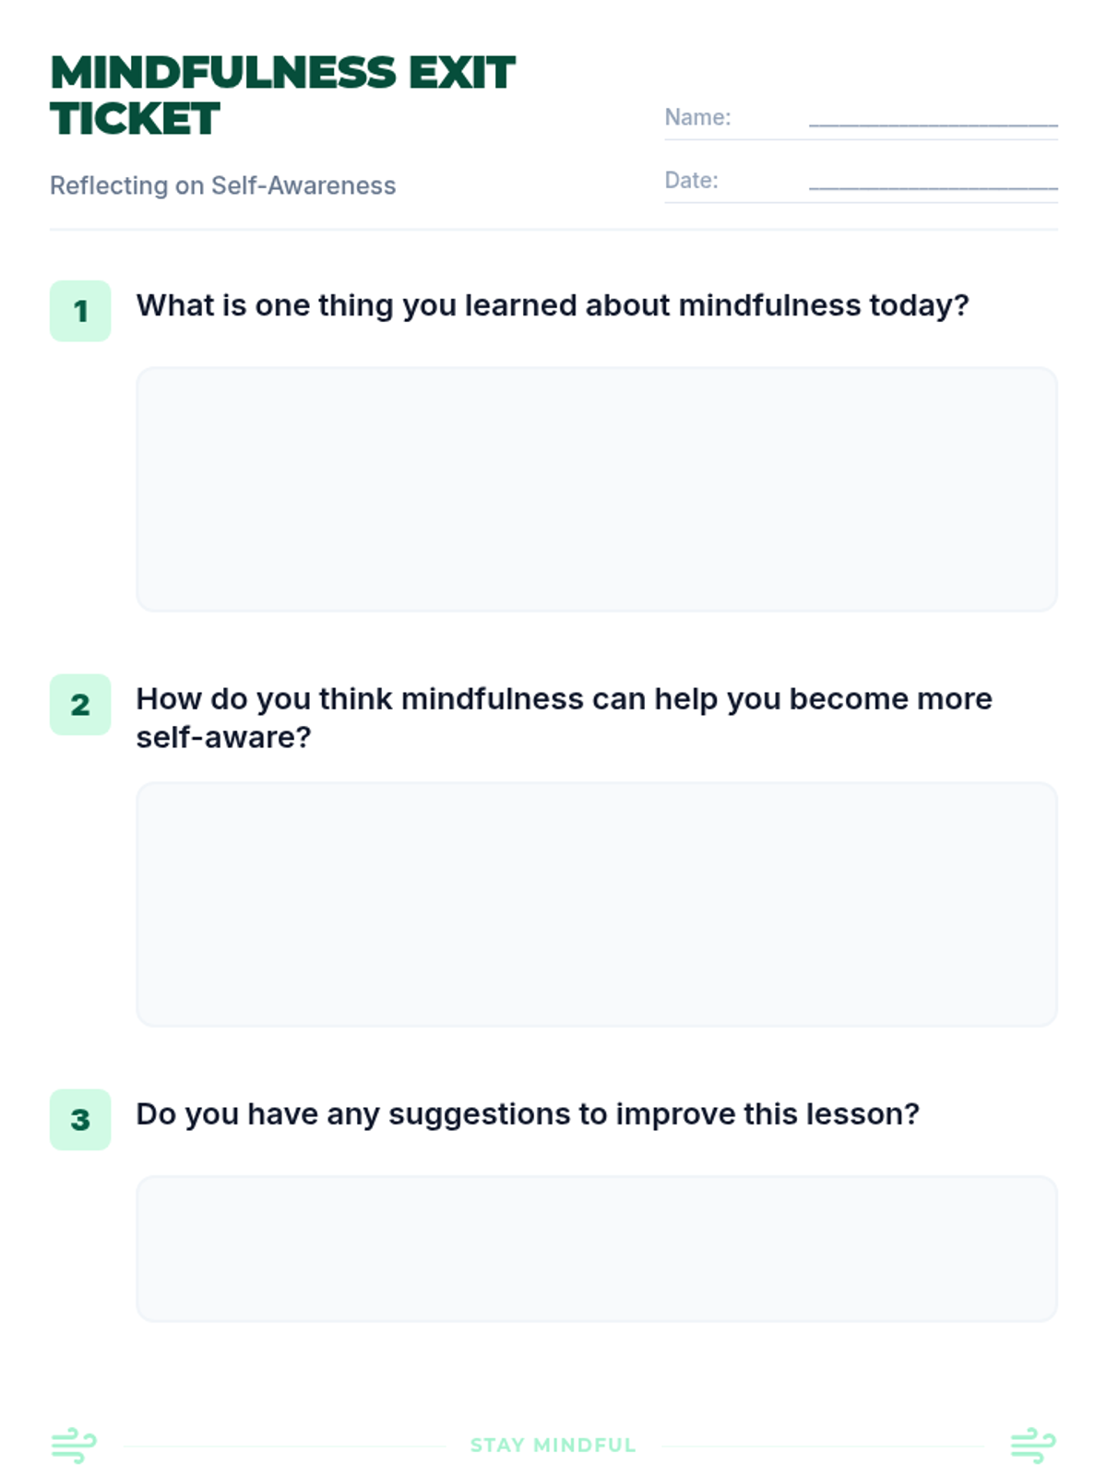Click the green number 2 badge
This screenshot has height=1476, width=1107.
(80, 705)
